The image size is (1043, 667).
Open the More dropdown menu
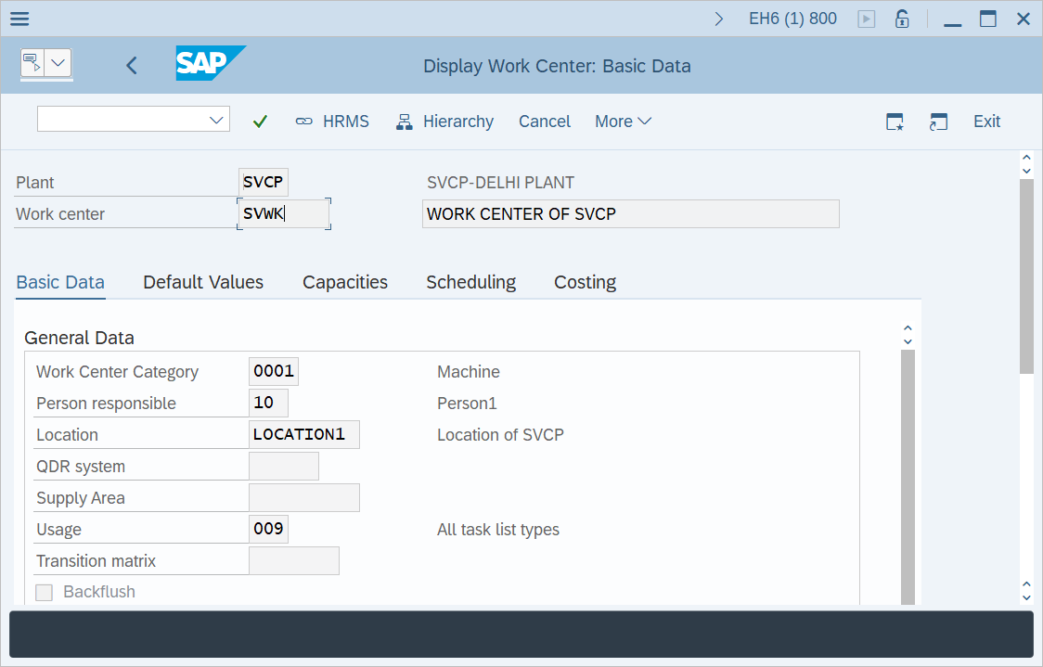click(622, 121)
